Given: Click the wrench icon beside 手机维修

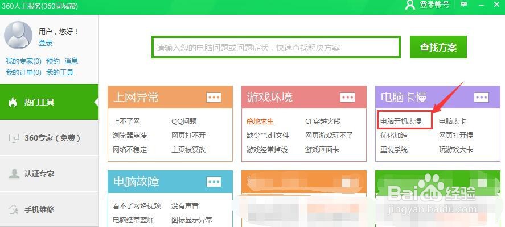Looking at the screenshot, I should (14, 209).
